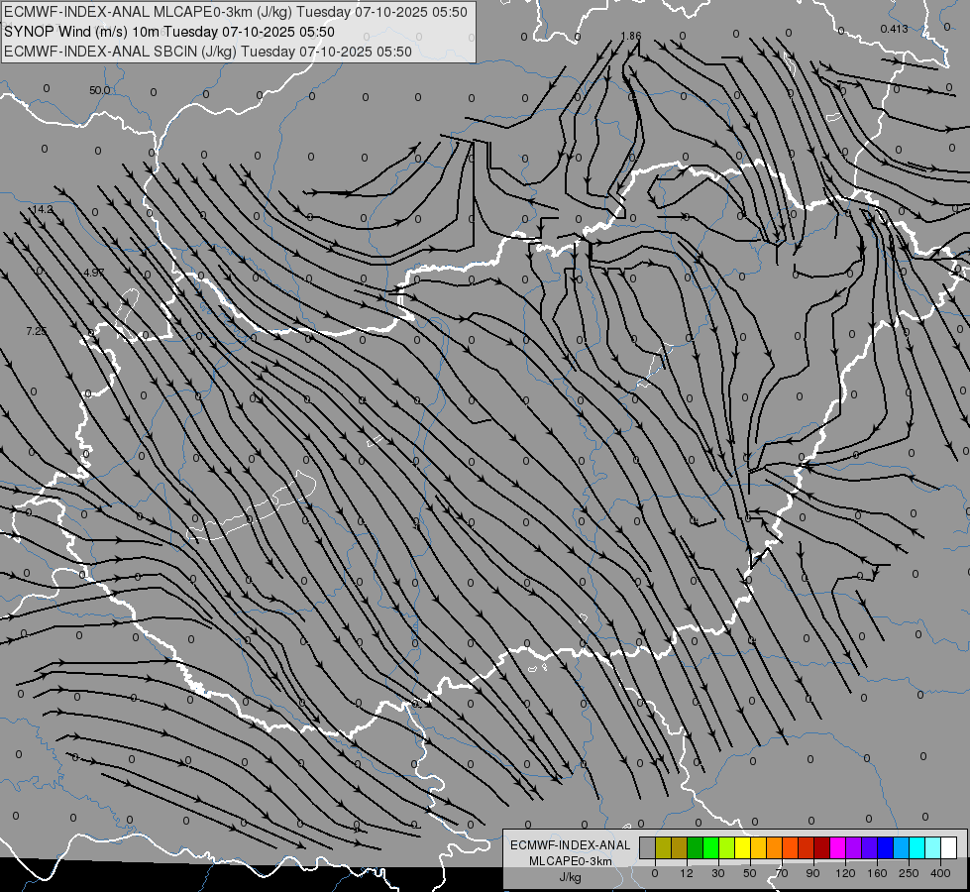Screen dimensions: 970x892
Task: Click the ECMWF-INDEX-ANAL SBCIN title line
Action: click(x=208, y=52)
